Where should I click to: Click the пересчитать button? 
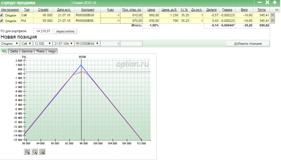point(65,31)
